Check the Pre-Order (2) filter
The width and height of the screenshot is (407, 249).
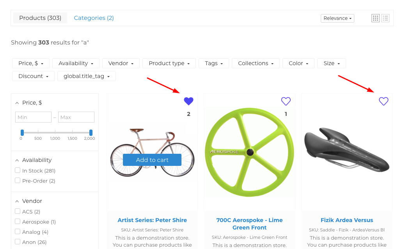pos(18,180)
